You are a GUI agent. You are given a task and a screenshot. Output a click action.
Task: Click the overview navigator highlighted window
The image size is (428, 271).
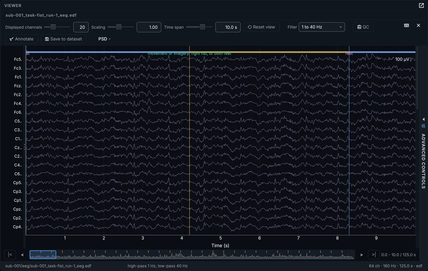click(x=43, y=255)
